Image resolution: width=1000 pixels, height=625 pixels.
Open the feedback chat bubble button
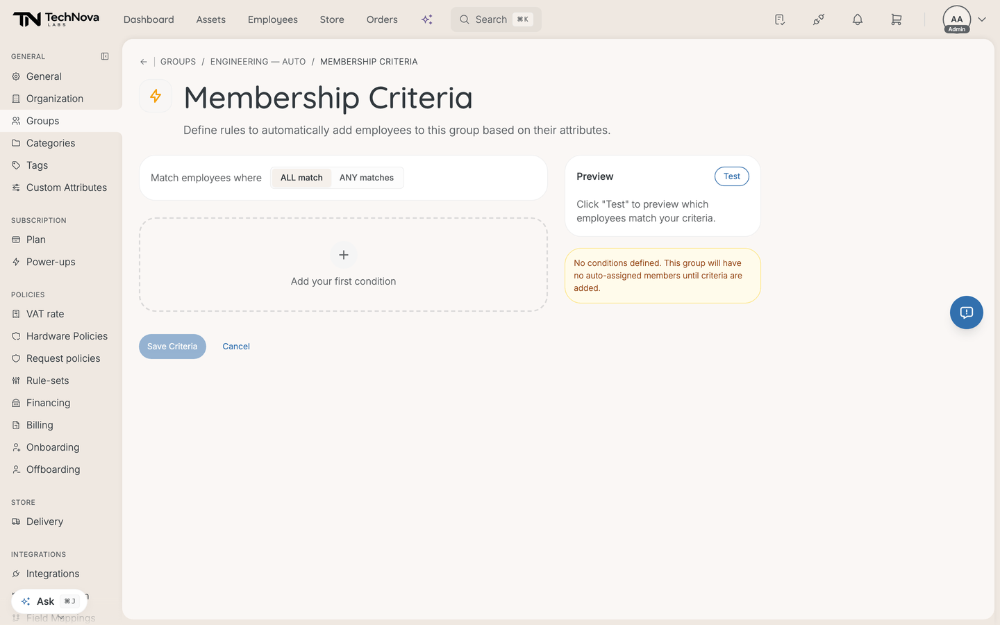[967, 312]
